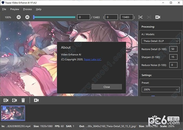This screenshot has width=183, height=130.
Task: Select the video thumbnail in the list
Action: (x=13, y=113)
